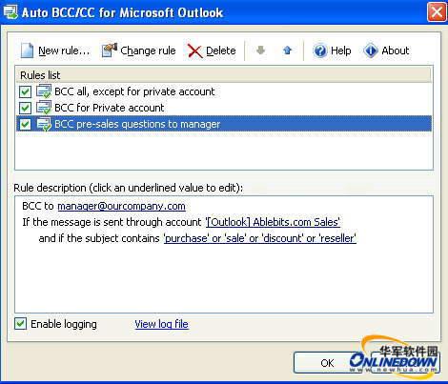Open Help via its text label
The height and width of the screenshot is (384, 448).
[x=341, y=51]
